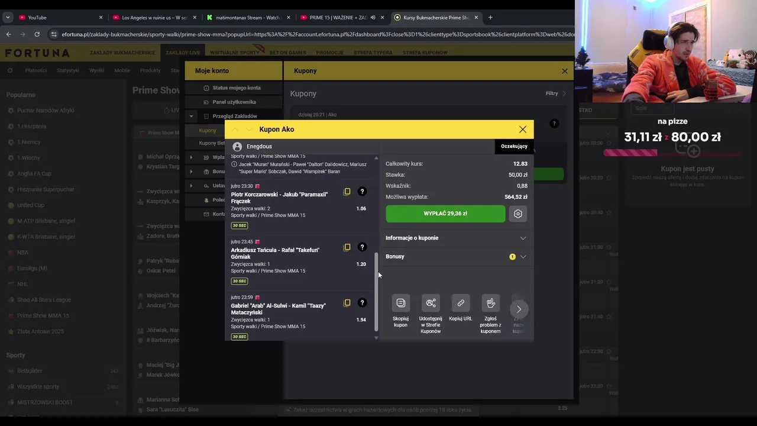Click the yellow slip icon for Korczarowski fight
The width and height of the screenshot is (757, 426).
(x=347, y=192)
